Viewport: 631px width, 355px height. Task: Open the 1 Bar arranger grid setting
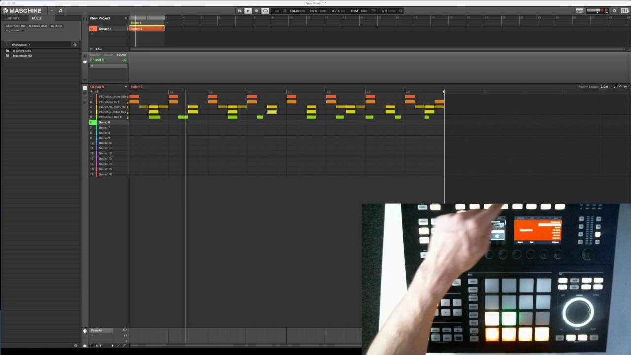pos(99,49)
